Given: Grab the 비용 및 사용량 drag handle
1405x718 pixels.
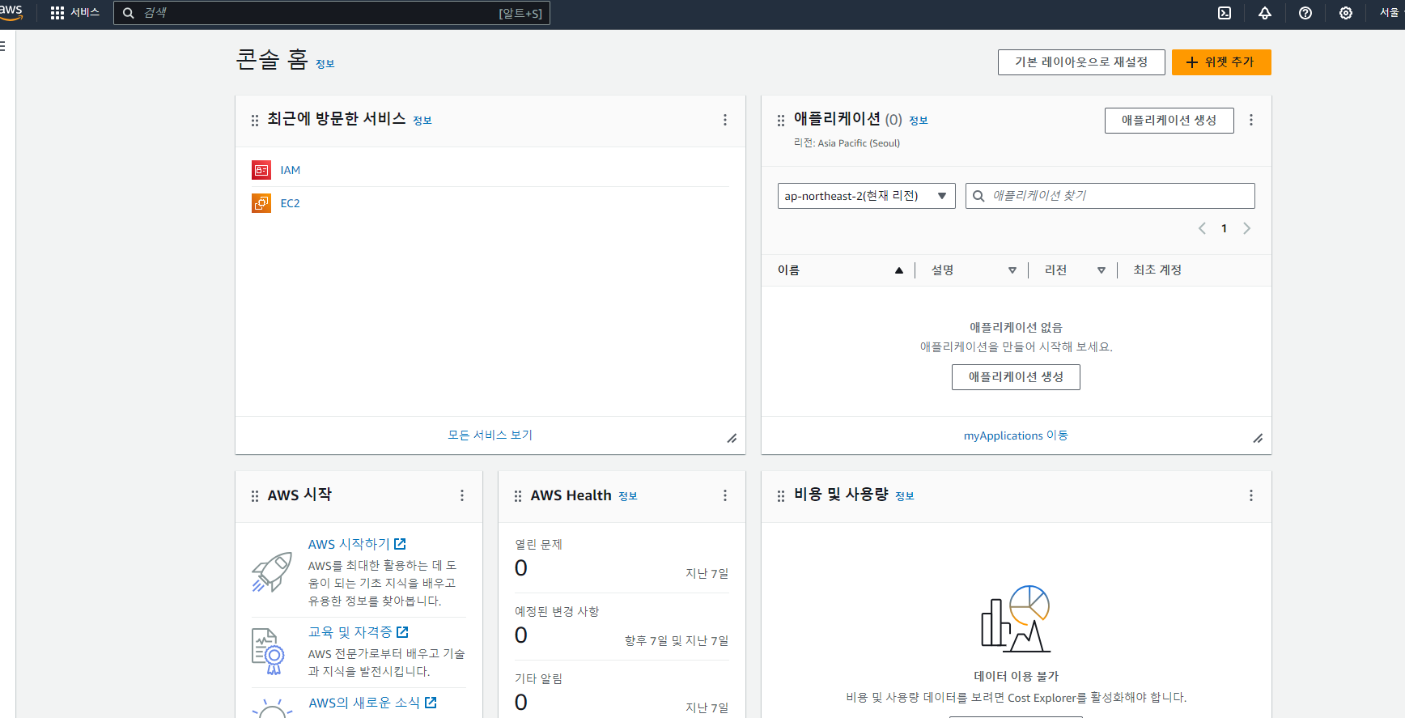Looking at the screenshot, I should click(781, 495).
